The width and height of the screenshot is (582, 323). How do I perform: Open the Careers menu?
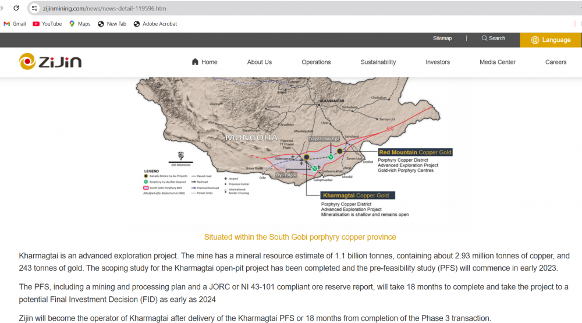coord(556,62)
